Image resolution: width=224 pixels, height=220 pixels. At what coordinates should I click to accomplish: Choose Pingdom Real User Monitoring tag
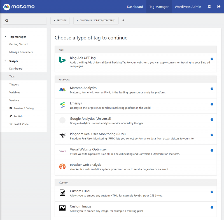tap(136, 137)
